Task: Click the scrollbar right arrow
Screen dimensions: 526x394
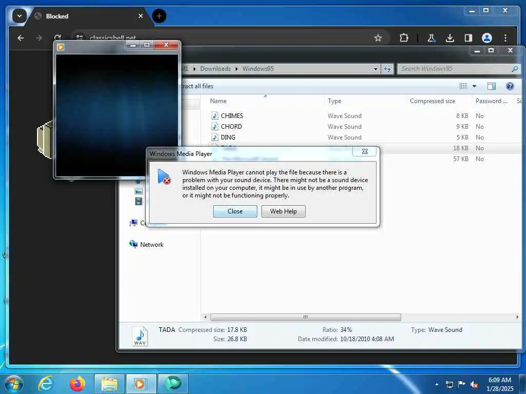Action: (x=517, y=317)
